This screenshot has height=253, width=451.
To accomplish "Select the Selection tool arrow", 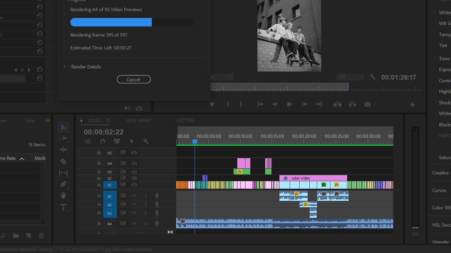I will point(63,127).
